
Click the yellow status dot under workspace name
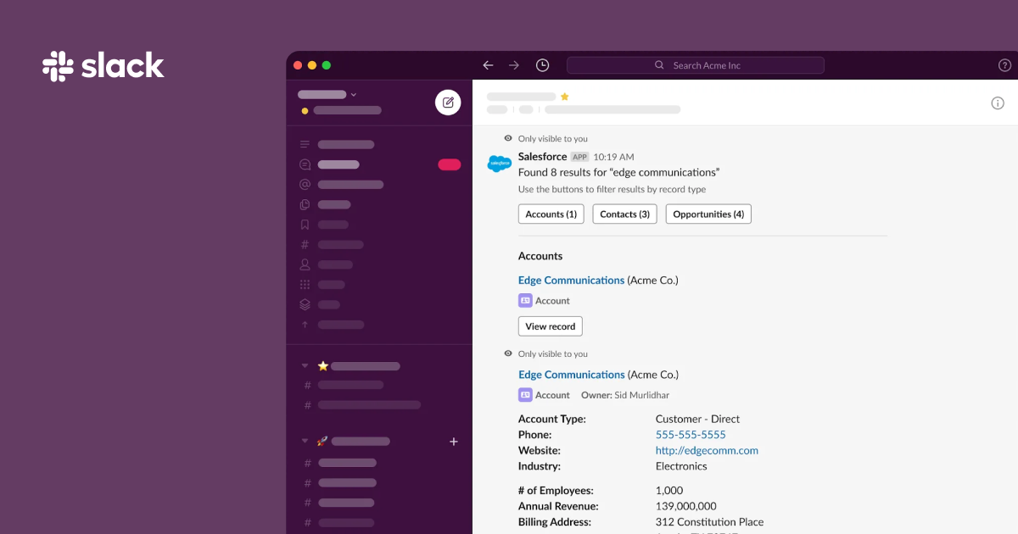click(305, 111)
